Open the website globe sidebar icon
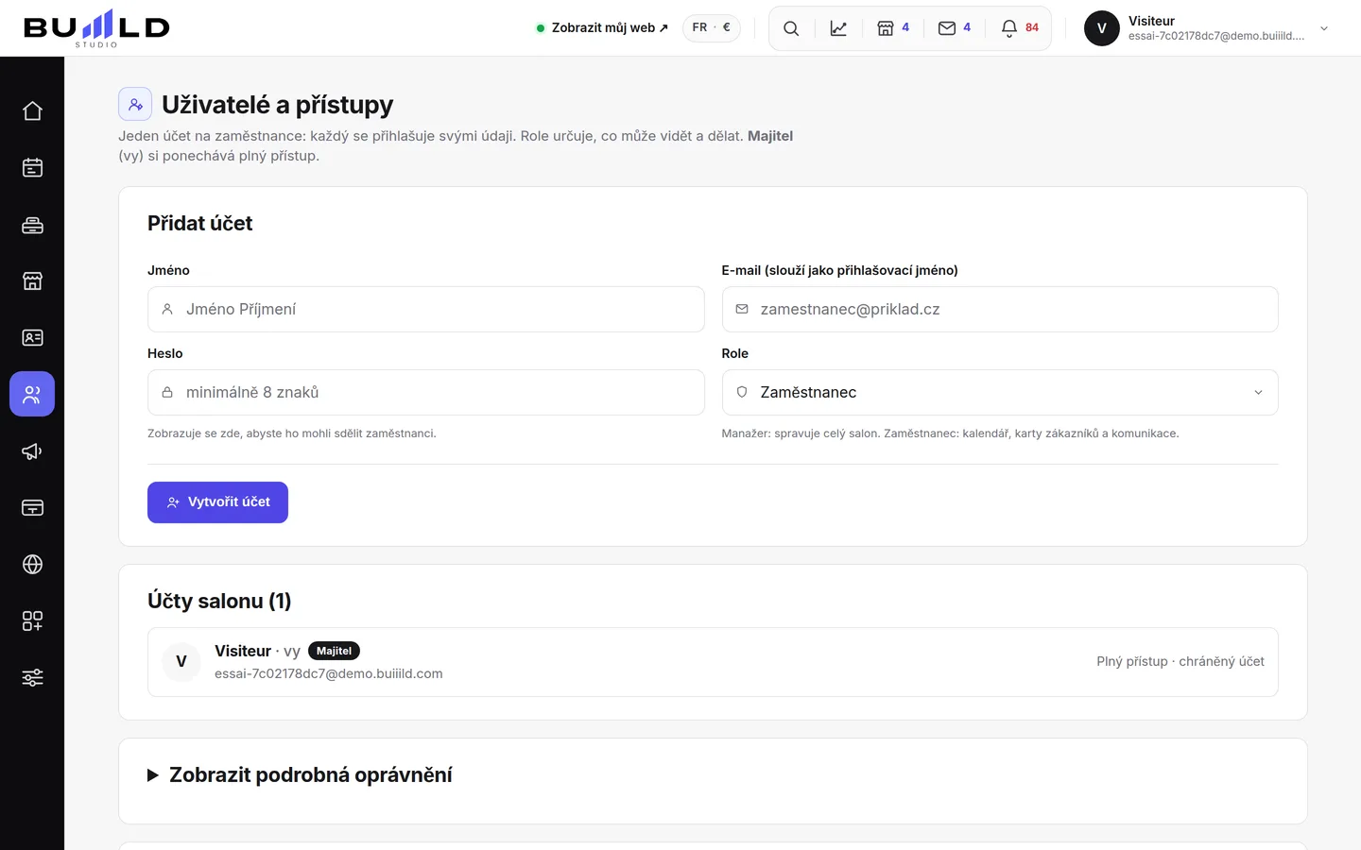The image size is (1361, 850). 32,564
